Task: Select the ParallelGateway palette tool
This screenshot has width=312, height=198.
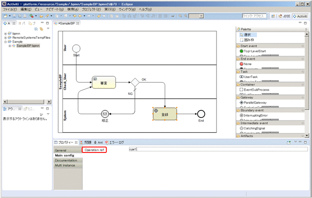Action: (254, 102)
